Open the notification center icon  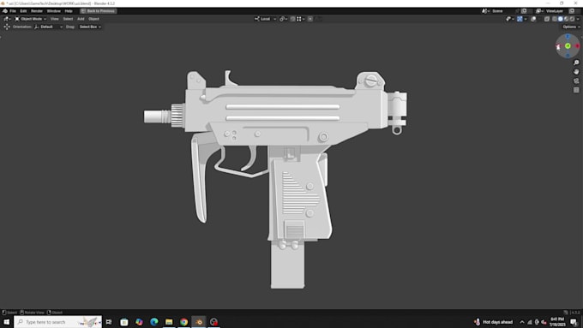(574, 322)
